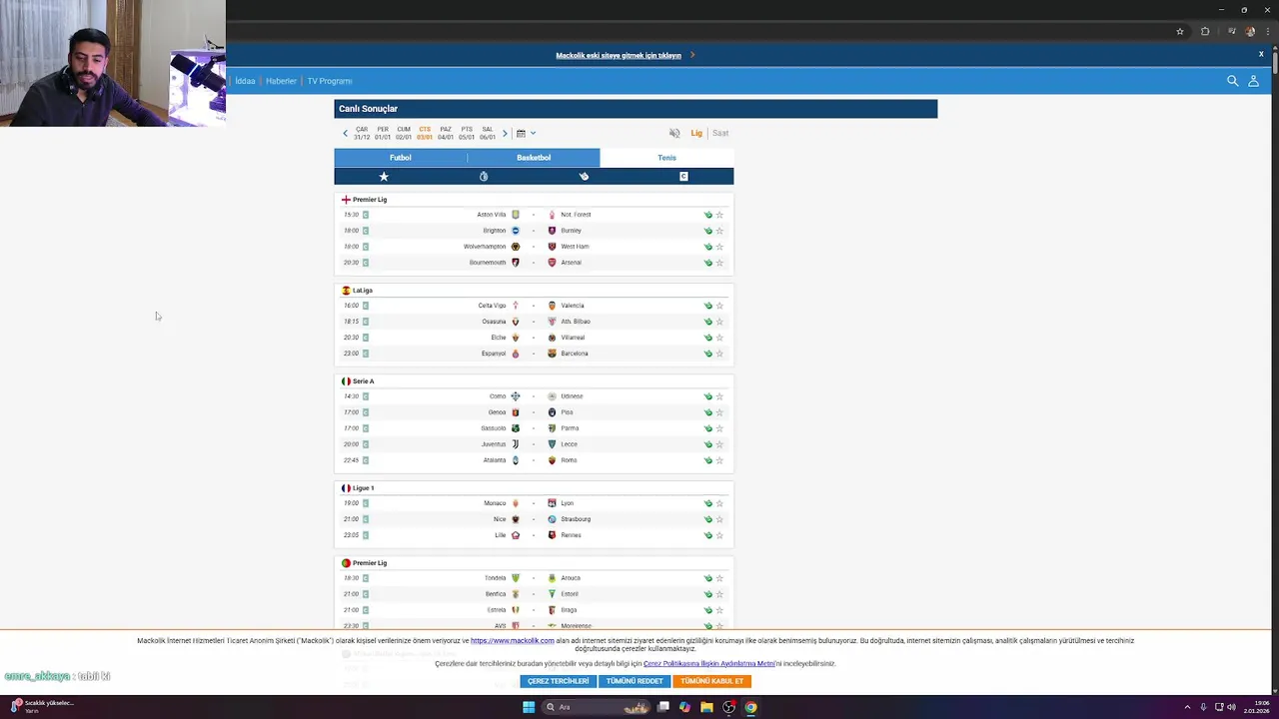
Task: Open the Haberler menu item
Action: point(281,81)
